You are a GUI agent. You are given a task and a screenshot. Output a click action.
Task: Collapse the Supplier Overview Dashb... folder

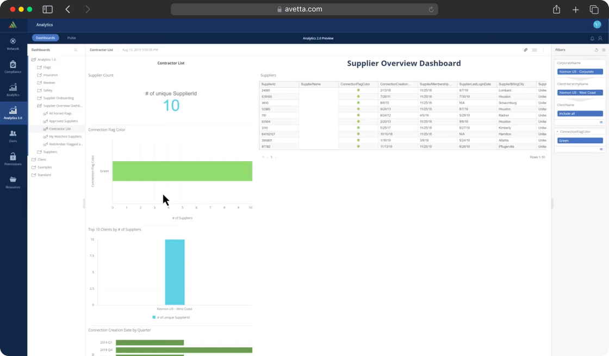point(39,106)
